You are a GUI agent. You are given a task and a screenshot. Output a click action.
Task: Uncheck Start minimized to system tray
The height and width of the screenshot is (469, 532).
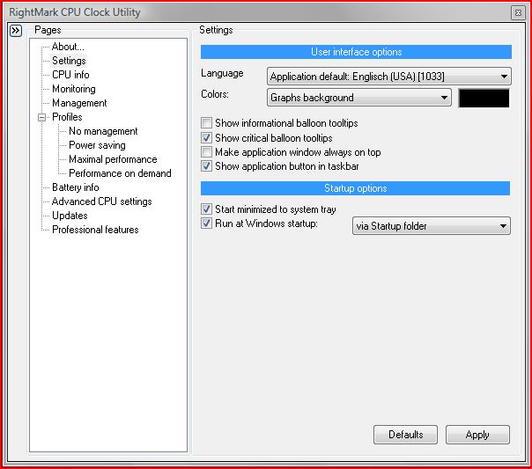tap(206, 209)
